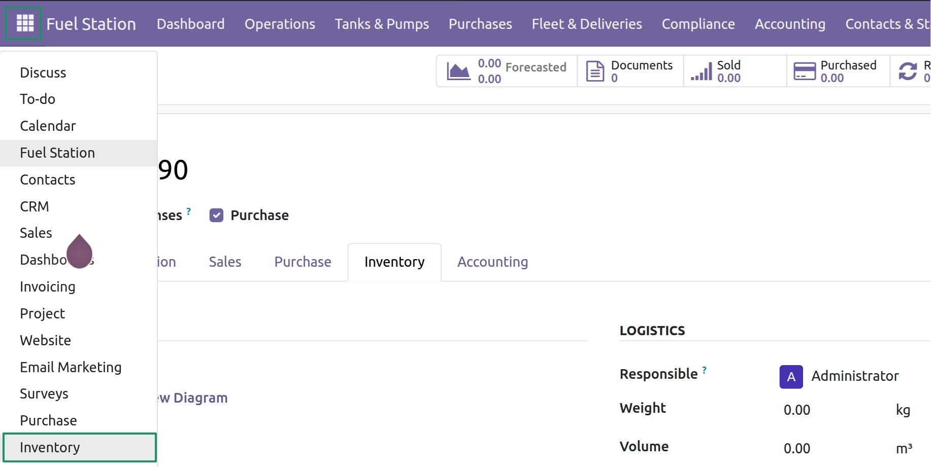Screen dimensions: 931x467
Task: Switch to the Accounting tab
Action: pos(492,262)
